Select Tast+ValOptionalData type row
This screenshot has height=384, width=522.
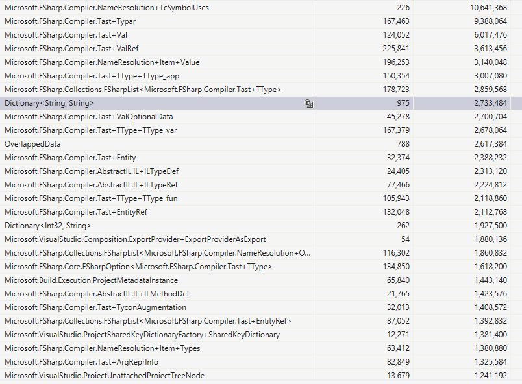click(261, 117)
